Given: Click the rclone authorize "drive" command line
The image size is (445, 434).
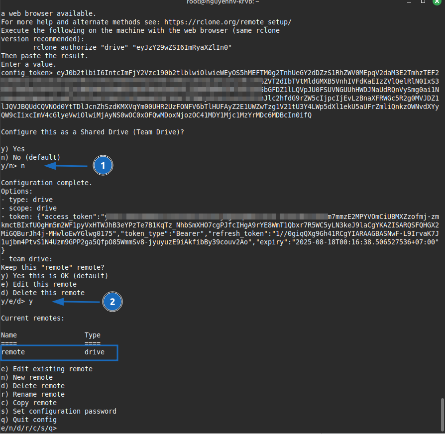Looking at the screenshot, I should click(x=133, y=48).
